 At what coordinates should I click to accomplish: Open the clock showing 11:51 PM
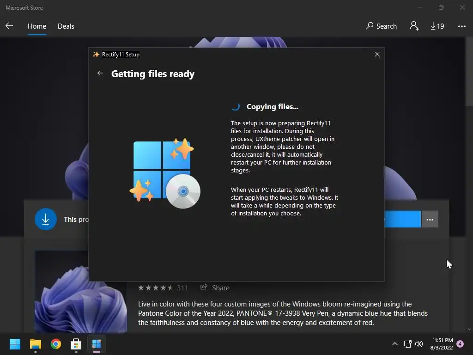coord(442,344)
